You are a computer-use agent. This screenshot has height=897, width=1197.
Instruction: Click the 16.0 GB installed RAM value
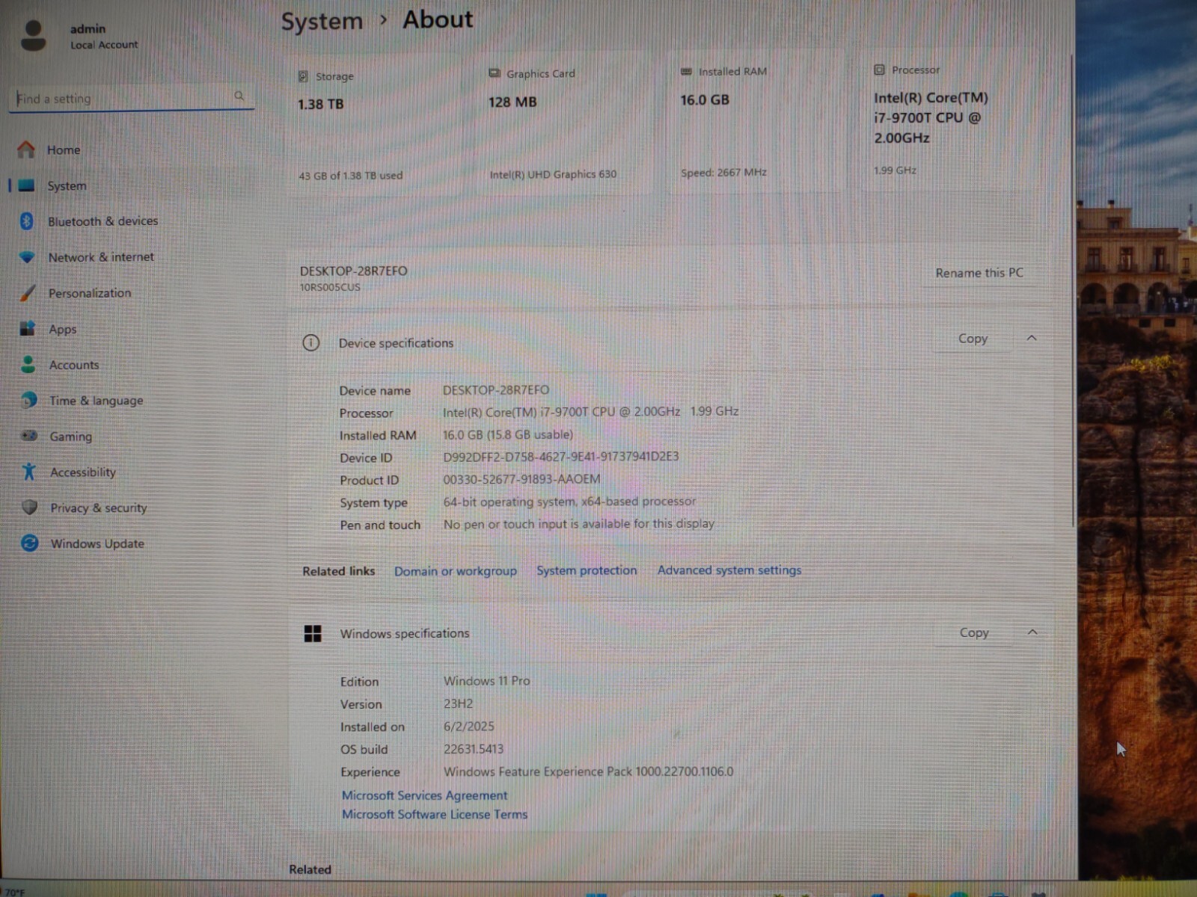(705, 99)
